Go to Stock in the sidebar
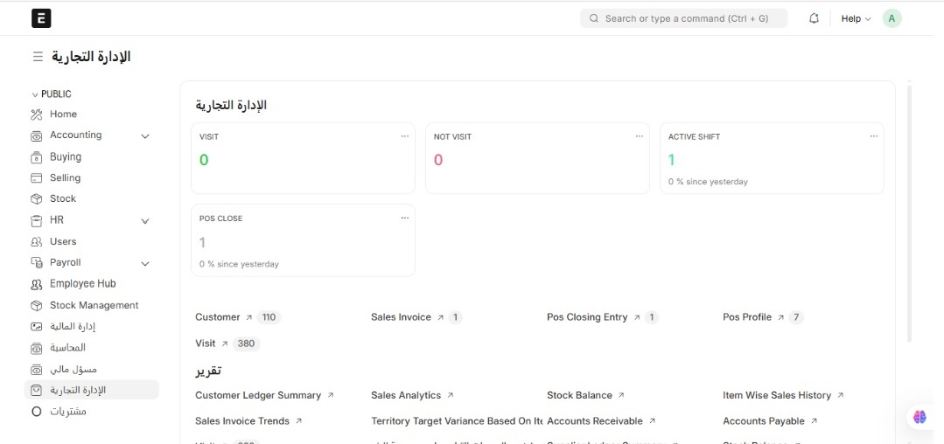Image resolution: width=944 pixels, height=444 pixels. [63, 198]
